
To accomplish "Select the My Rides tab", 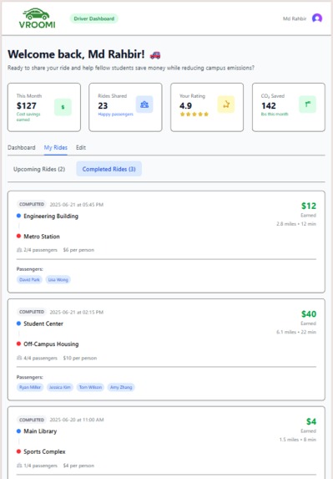I will click(55, 148).
